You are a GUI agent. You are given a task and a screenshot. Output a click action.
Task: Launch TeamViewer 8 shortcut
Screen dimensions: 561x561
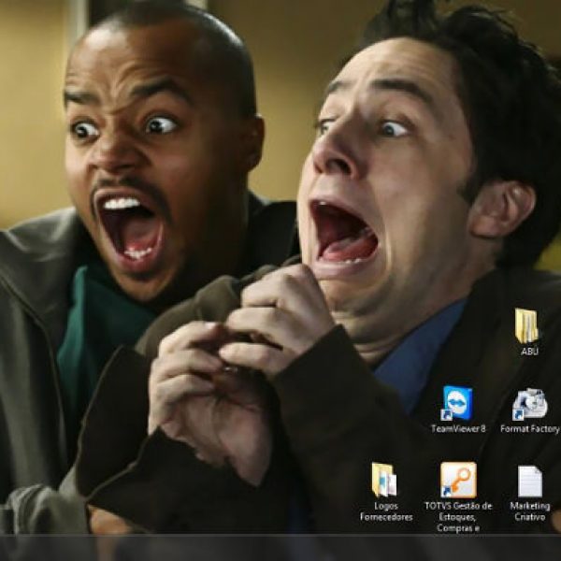(457, 403)
